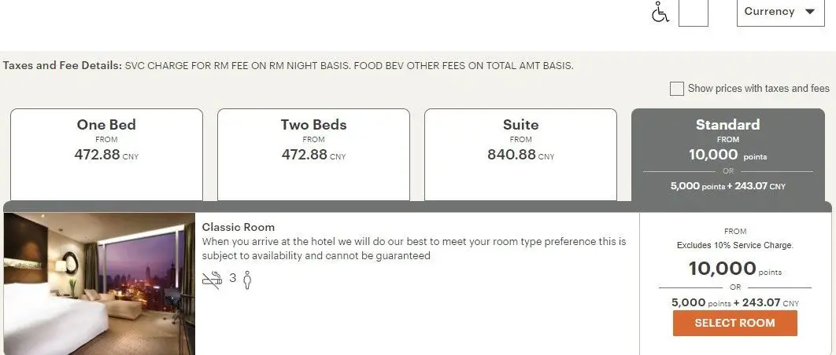
Task: Click the Taxes and Fee Details label
Action: coord(62,65)
